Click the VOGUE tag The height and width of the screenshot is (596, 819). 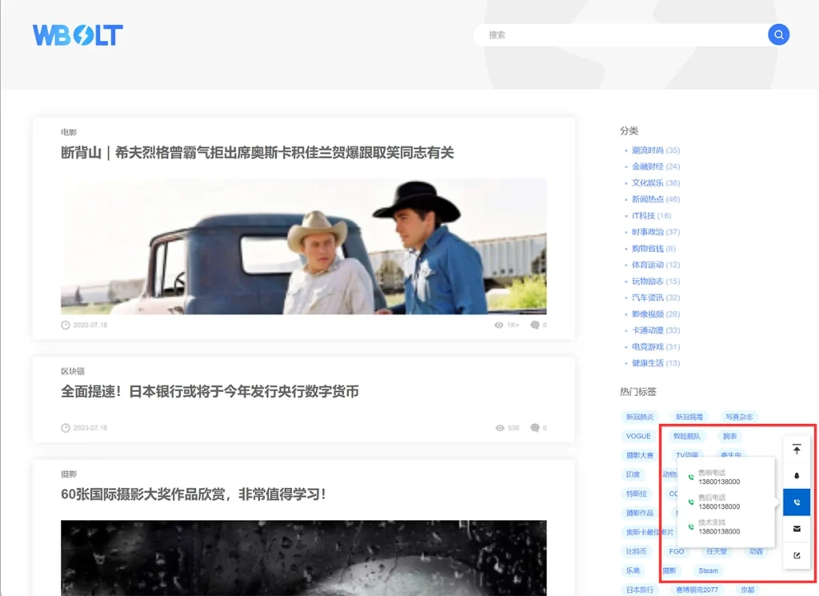[x=638, y=436]
